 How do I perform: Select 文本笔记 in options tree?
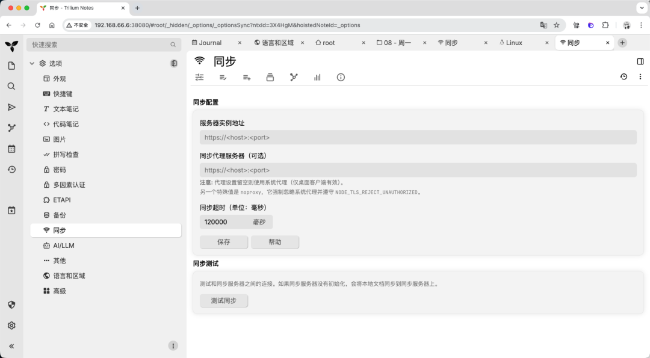tap(106, 109)
